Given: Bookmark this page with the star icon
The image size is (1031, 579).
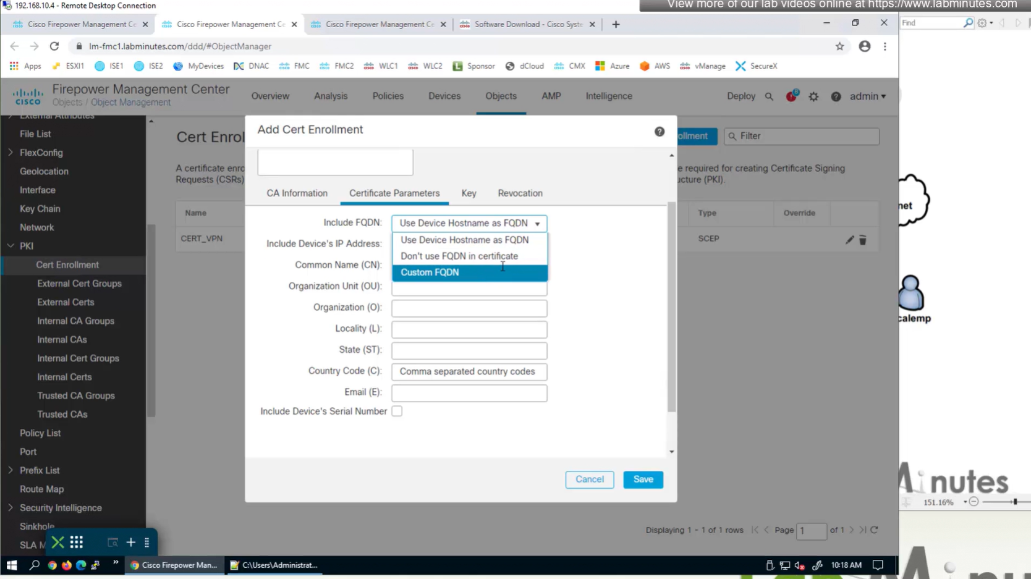Looking at the screenshot, I should (839, 46).
